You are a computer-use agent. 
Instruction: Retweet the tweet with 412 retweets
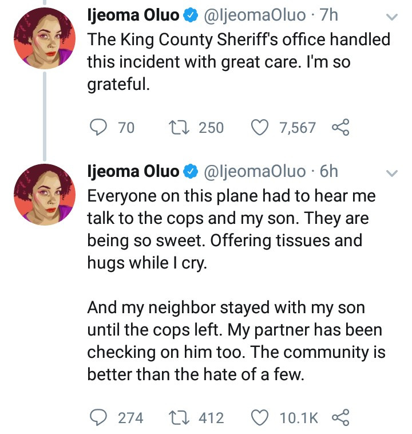[x=181, y=417]
